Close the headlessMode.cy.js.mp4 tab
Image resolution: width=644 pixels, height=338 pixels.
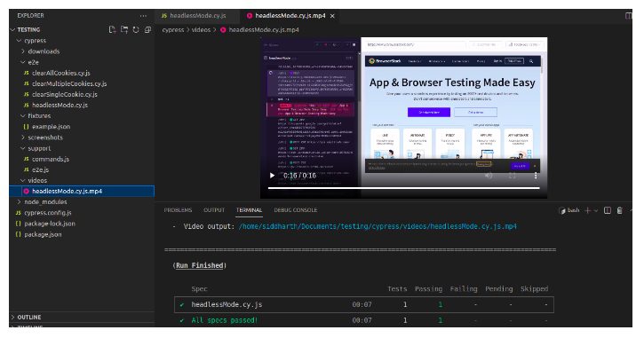coord(332,16)
